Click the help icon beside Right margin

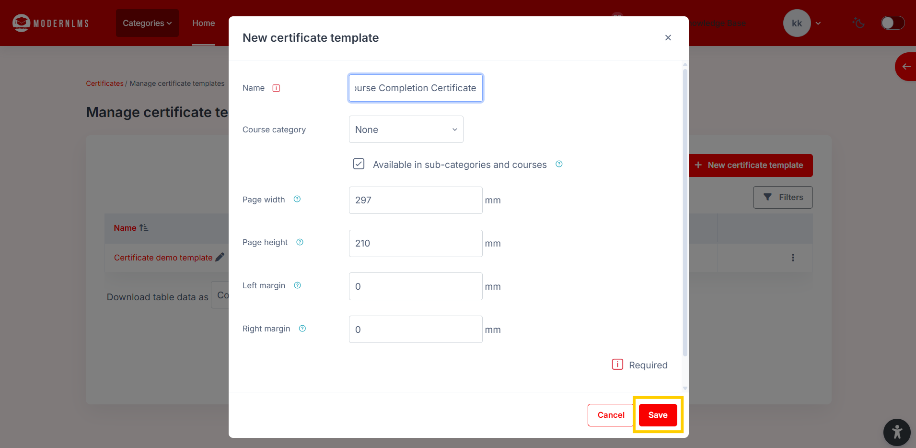point(302,329)
